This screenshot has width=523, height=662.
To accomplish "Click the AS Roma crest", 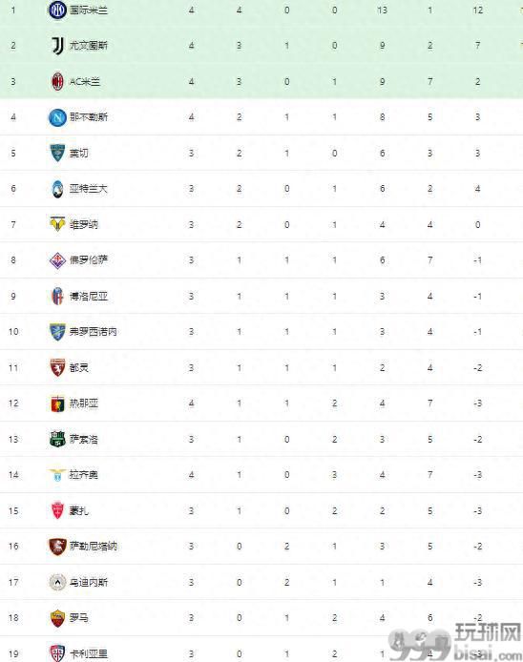I will (x=57, y=618).
